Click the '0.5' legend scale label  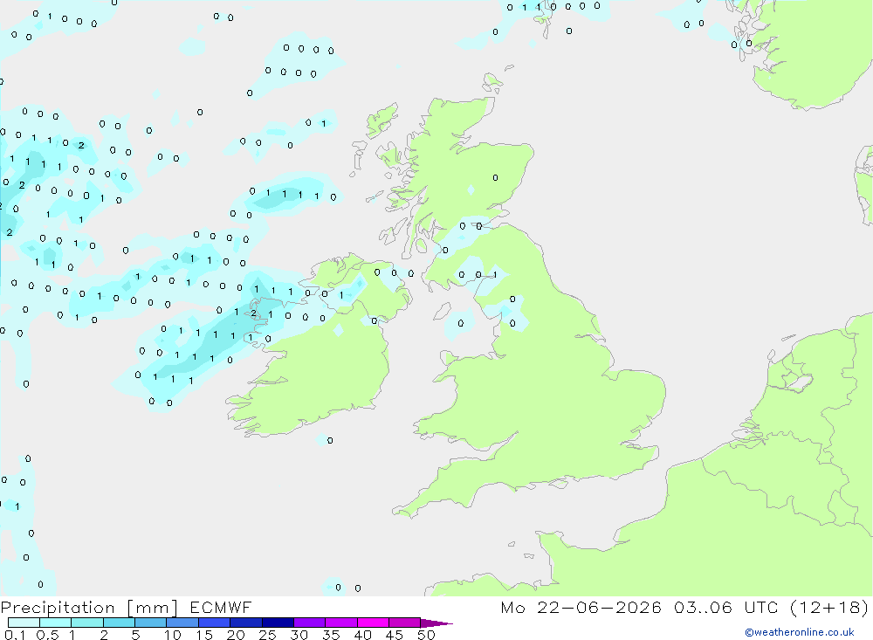[47, 635]
